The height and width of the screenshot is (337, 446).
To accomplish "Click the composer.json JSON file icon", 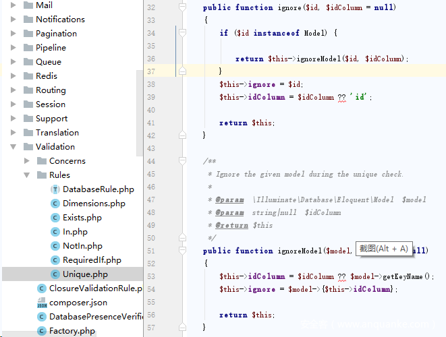I will click(x=42, y=303).
